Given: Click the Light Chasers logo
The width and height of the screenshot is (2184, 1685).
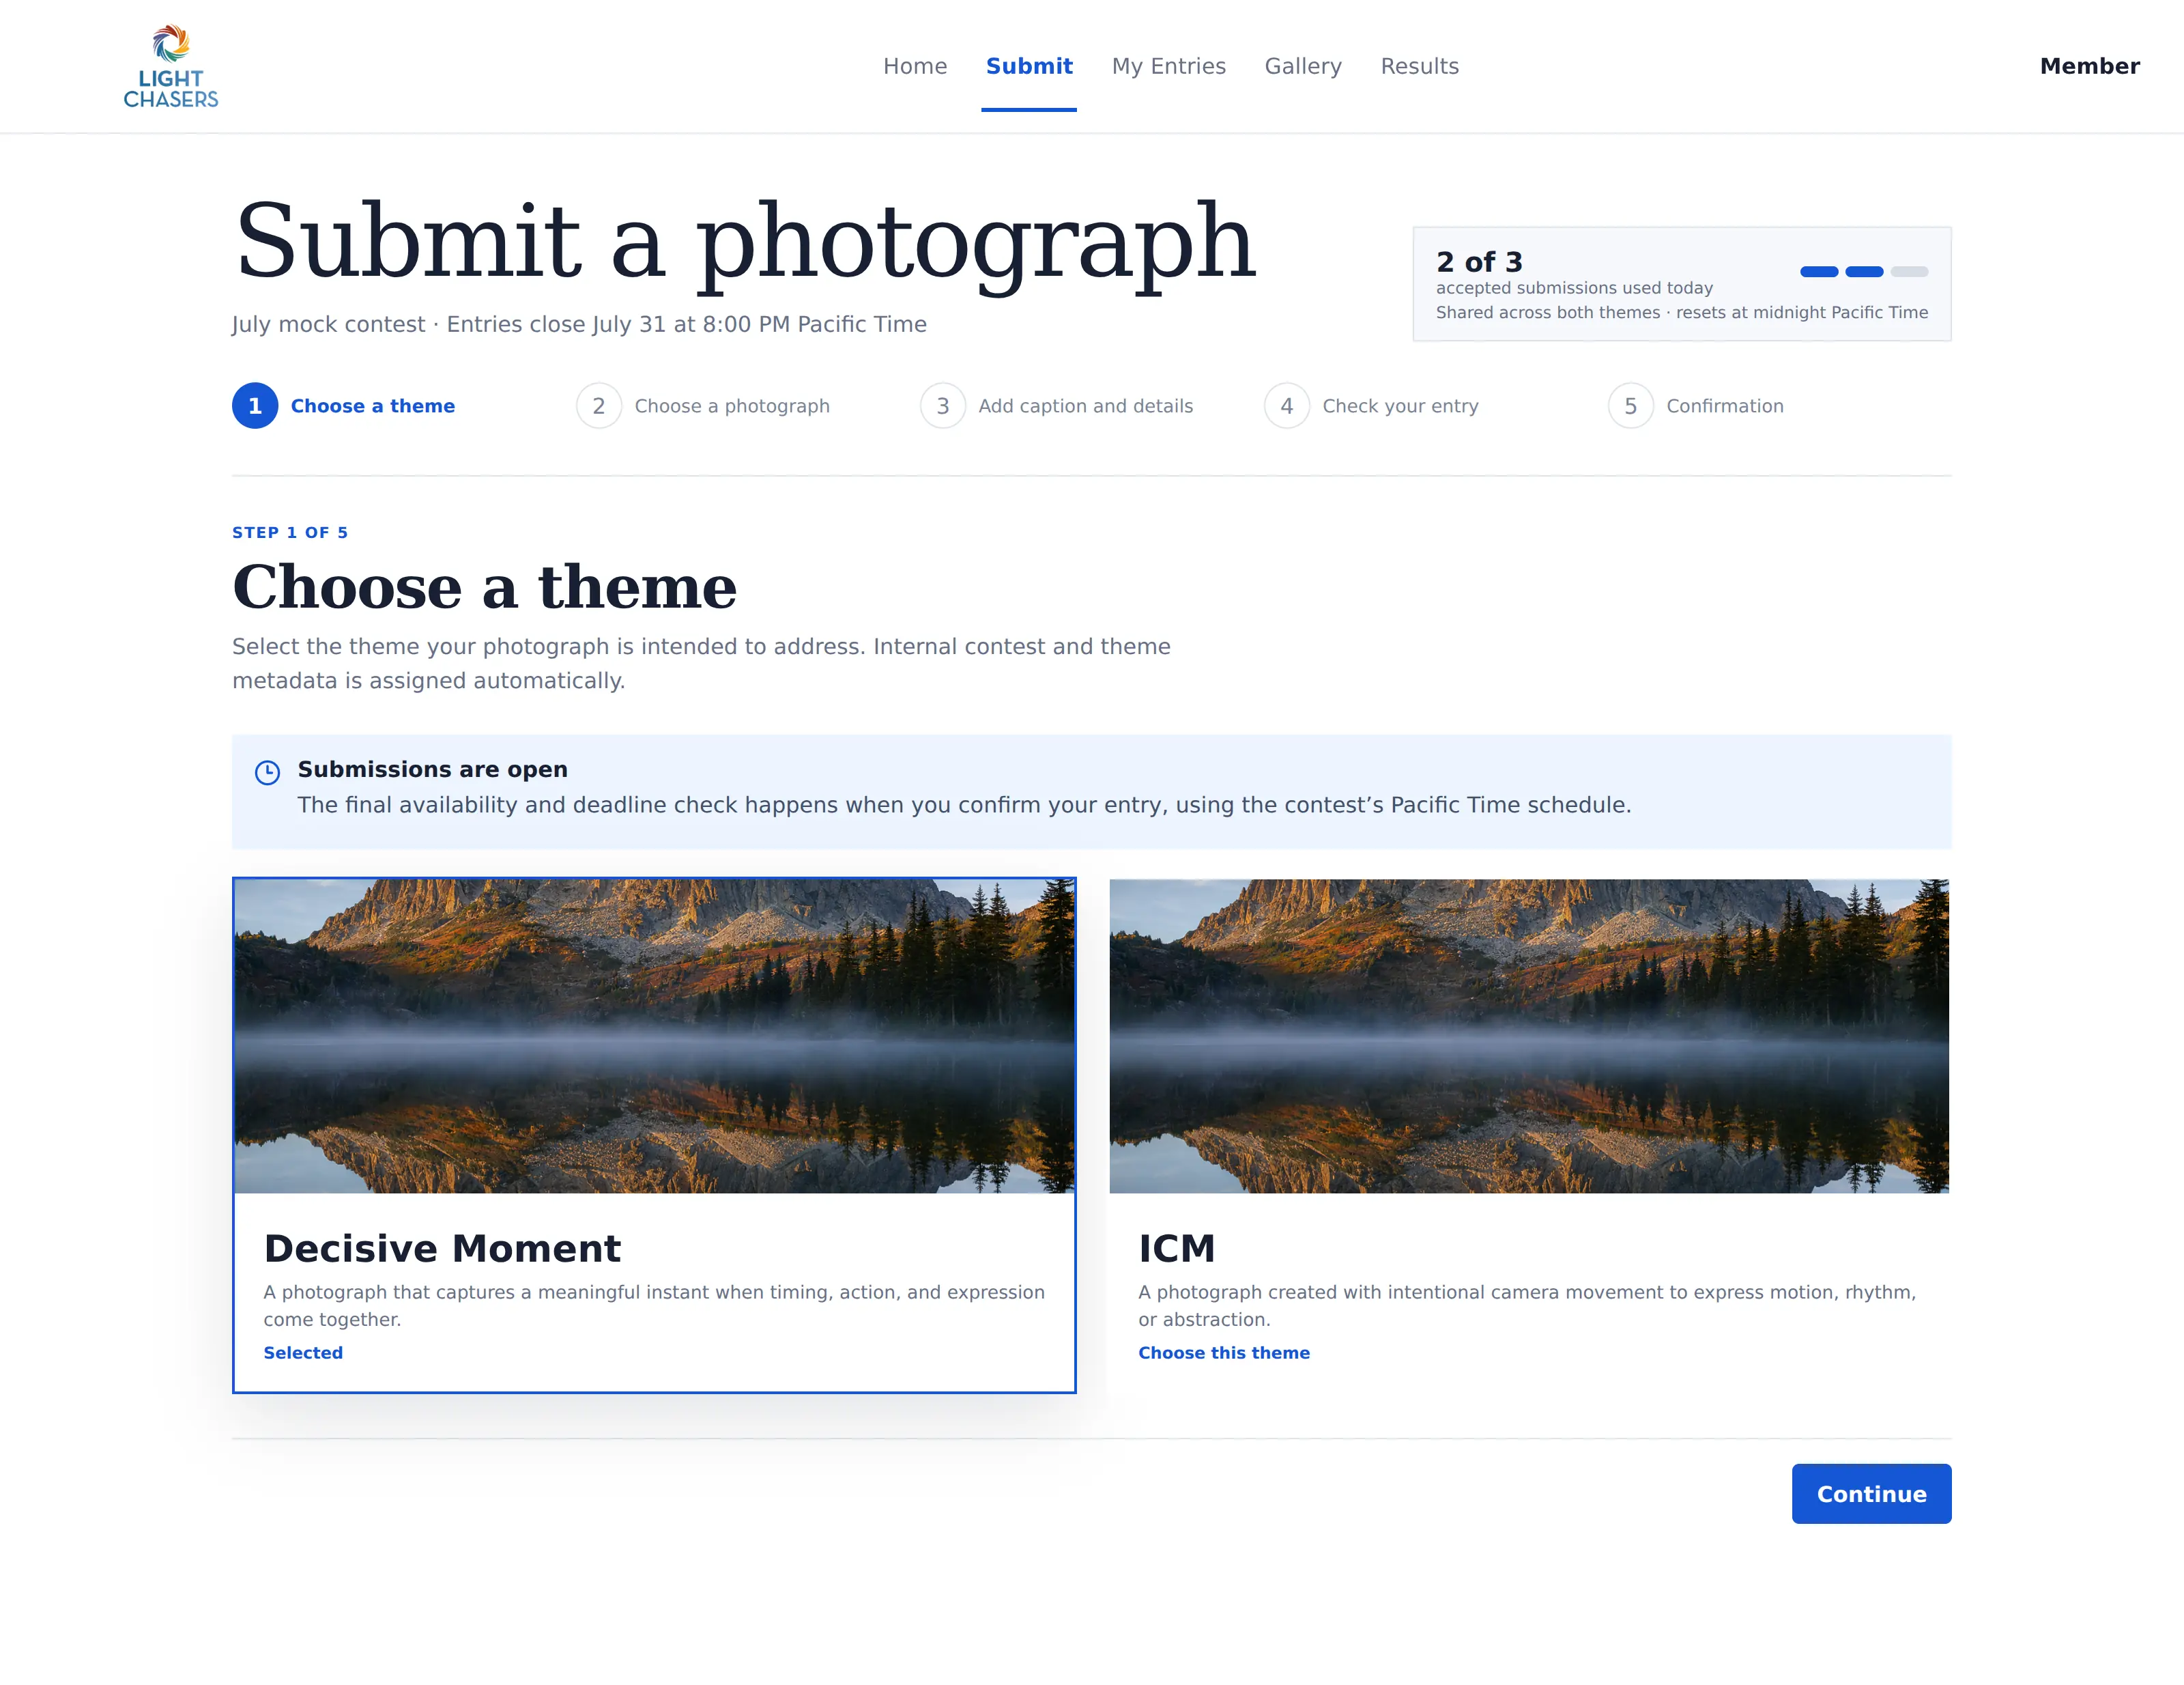Looking at the screenshot, I should pyautogui.click(x=171, y=66).
